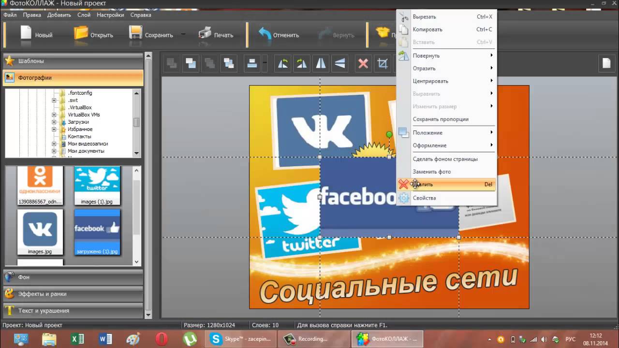619x348 pixels.
Task: Flip photo vertically with toolbar icon
Action: click(x=340, y=63)
